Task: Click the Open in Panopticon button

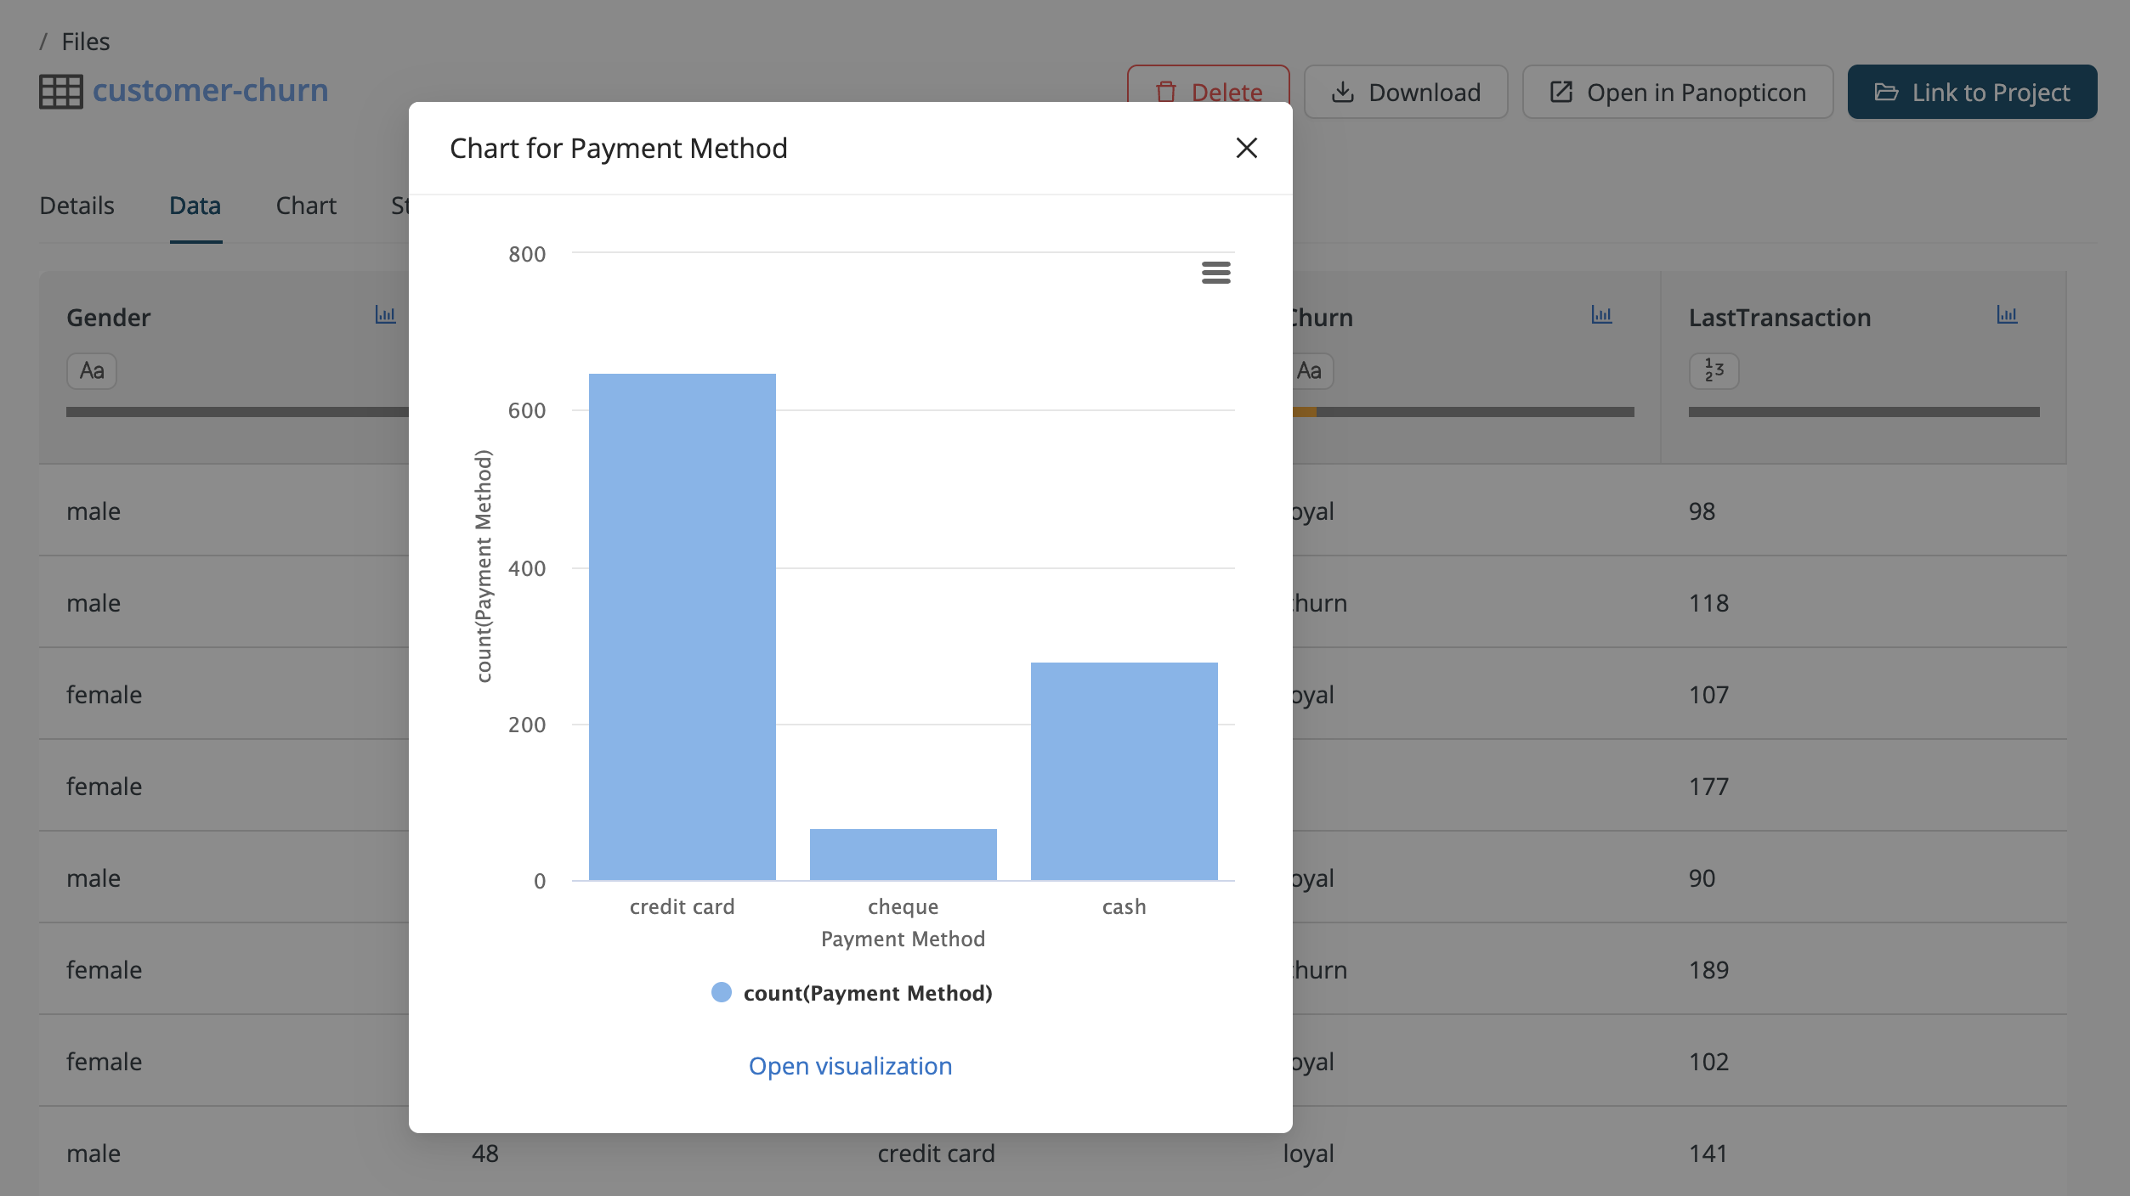Action: [1677, 92]
